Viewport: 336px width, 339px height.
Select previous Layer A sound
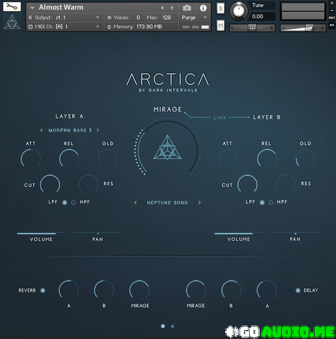point(41,130)
